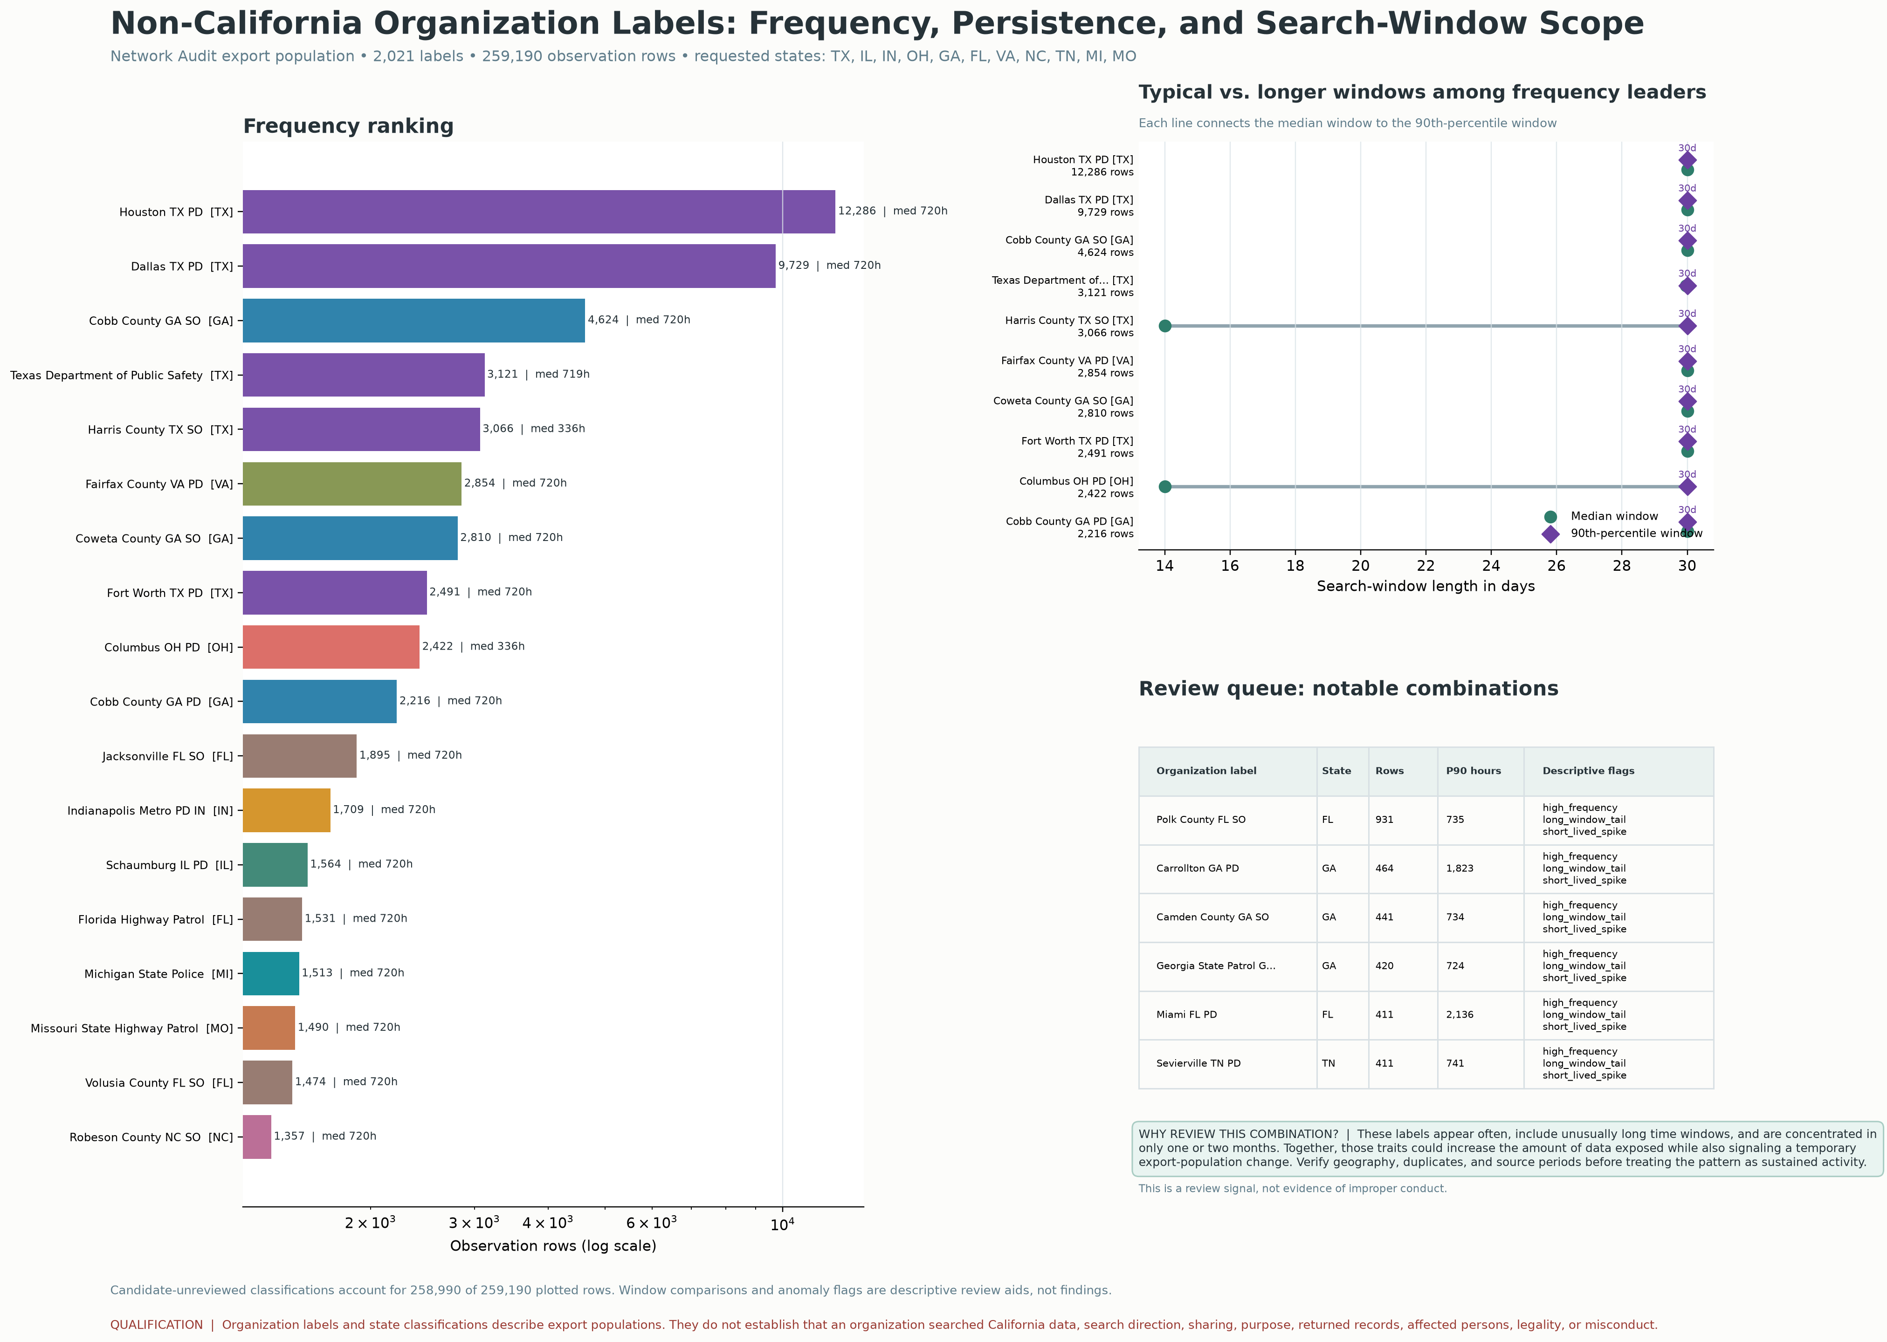The image size is (1887, 1342).
Task: Click the WHY REVIEW THIS COMBINATION note box
Action: click(x=1508, y=1149)
